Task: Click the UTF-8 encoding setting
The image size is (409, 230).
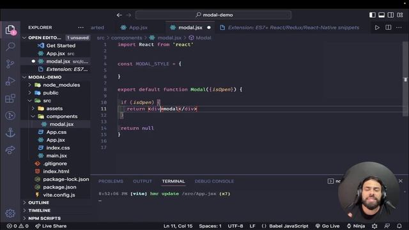Action: (235, 226)
